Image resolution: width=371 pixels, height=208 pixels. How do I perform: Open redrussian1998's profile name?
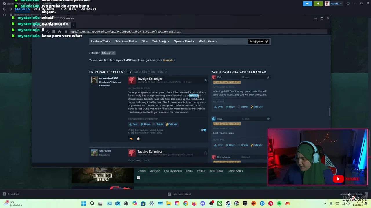[109, 78]
